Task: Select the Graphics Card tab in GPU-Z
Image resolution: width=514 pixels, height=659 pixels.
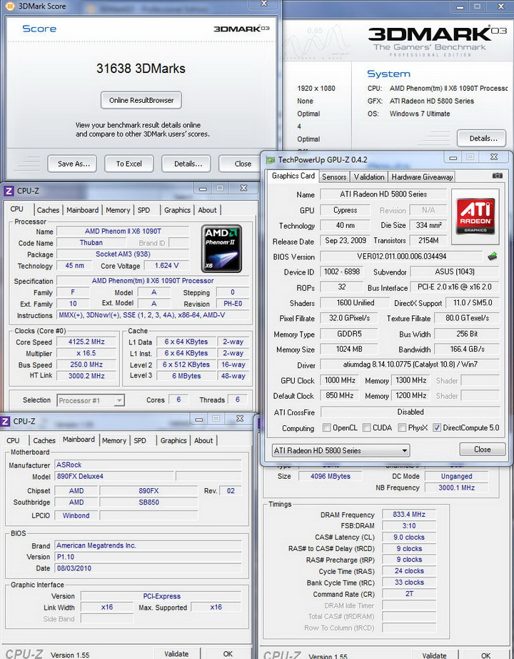Action: pos(293,176)
